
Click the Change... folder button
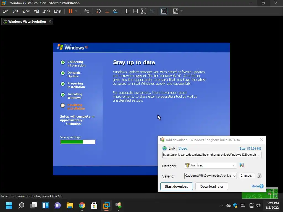[247, 176]
